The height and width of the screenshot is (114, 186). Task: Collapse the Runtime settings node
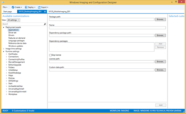click(3, 52)
